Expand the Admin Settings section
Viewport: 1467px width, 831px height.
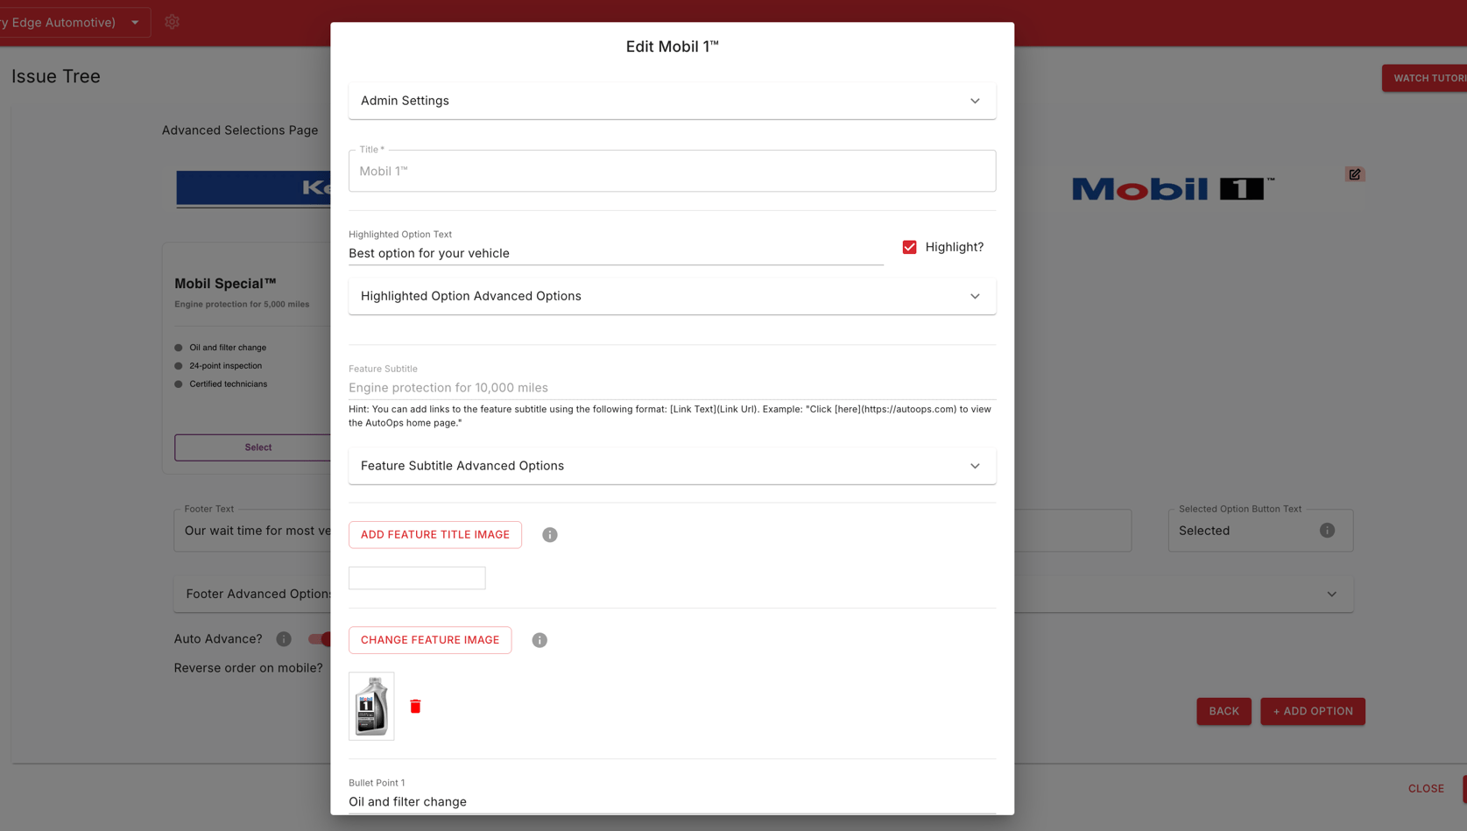pos(672,101)
